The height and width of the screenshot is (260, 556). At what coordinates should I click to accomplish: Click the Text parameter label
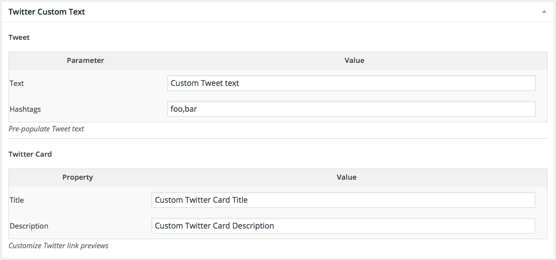click(17, 83)
